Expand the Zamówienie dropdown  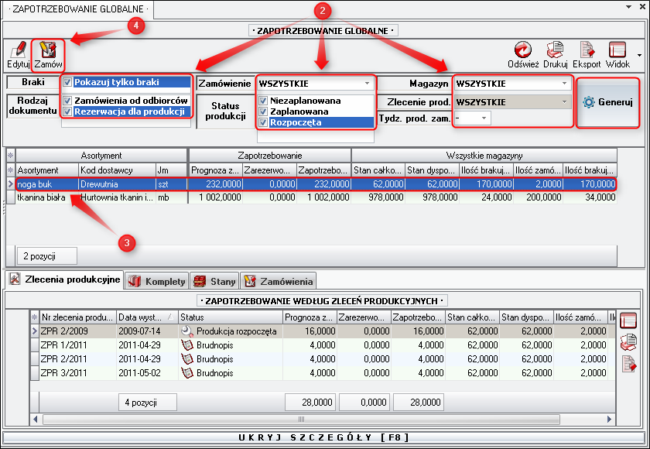coord(366,83)
